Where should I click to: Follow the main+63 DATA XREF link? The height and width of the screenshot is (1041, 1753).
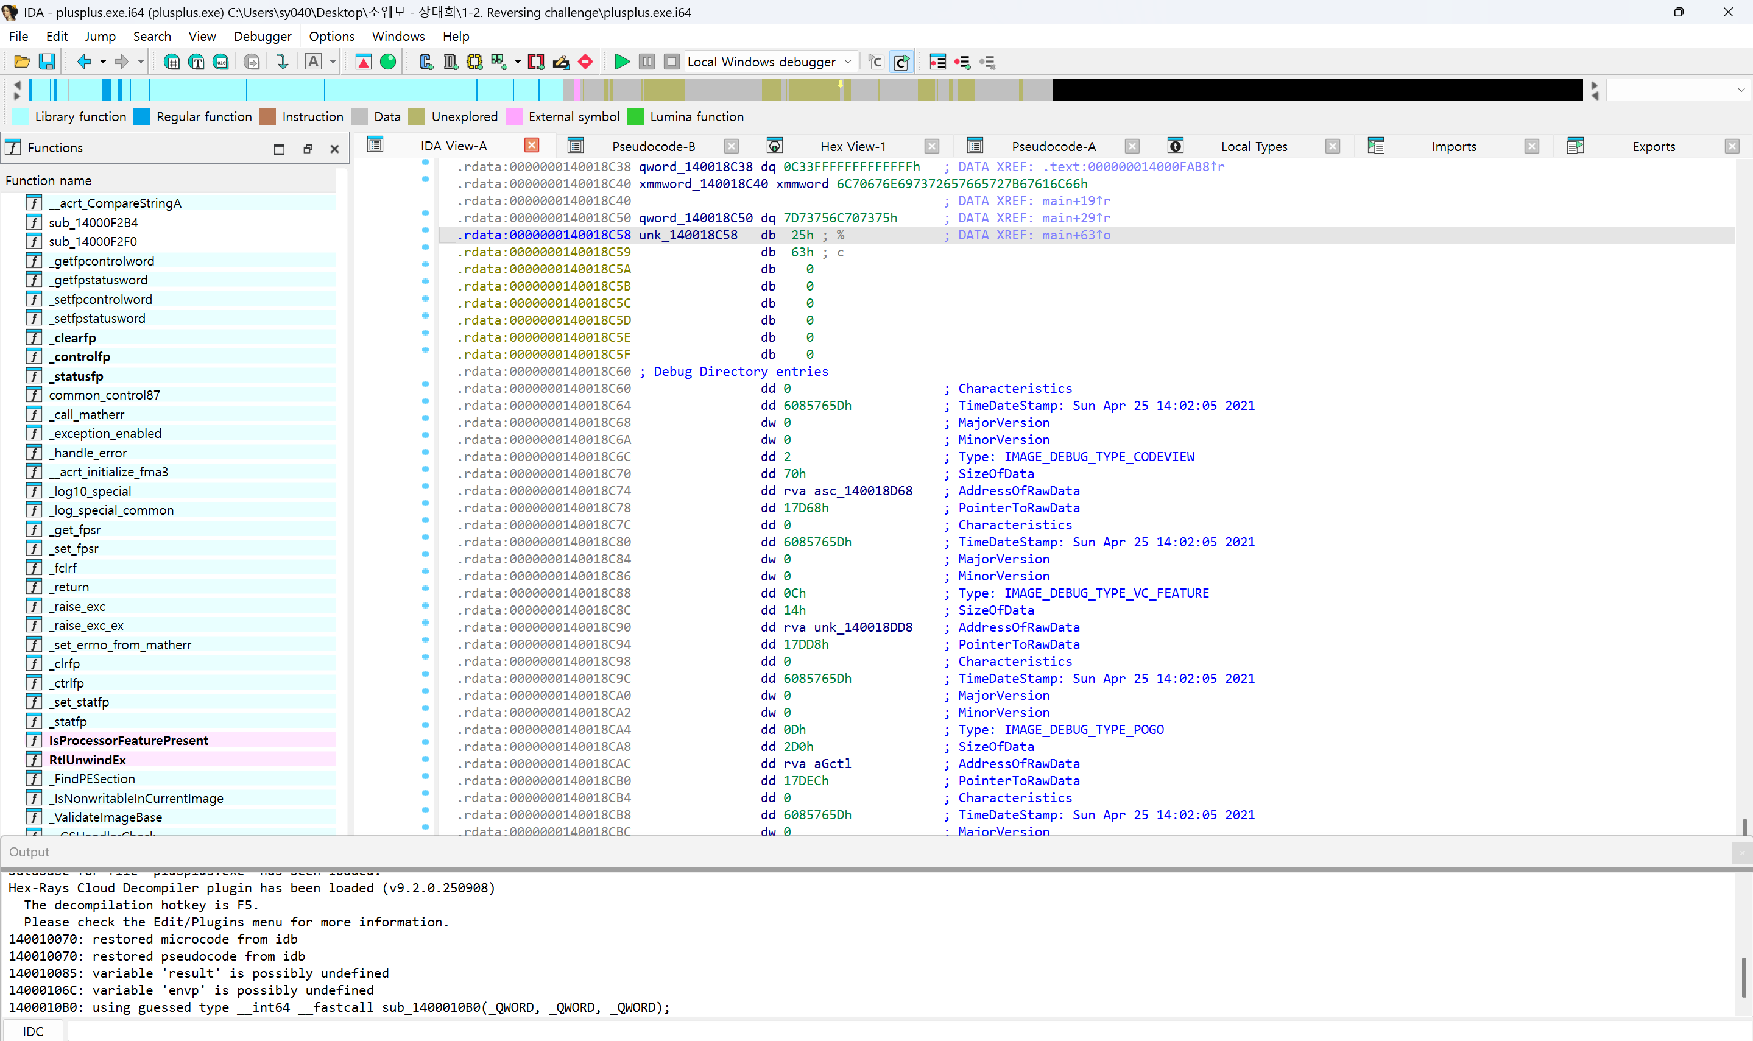(x=1076, y=235)
